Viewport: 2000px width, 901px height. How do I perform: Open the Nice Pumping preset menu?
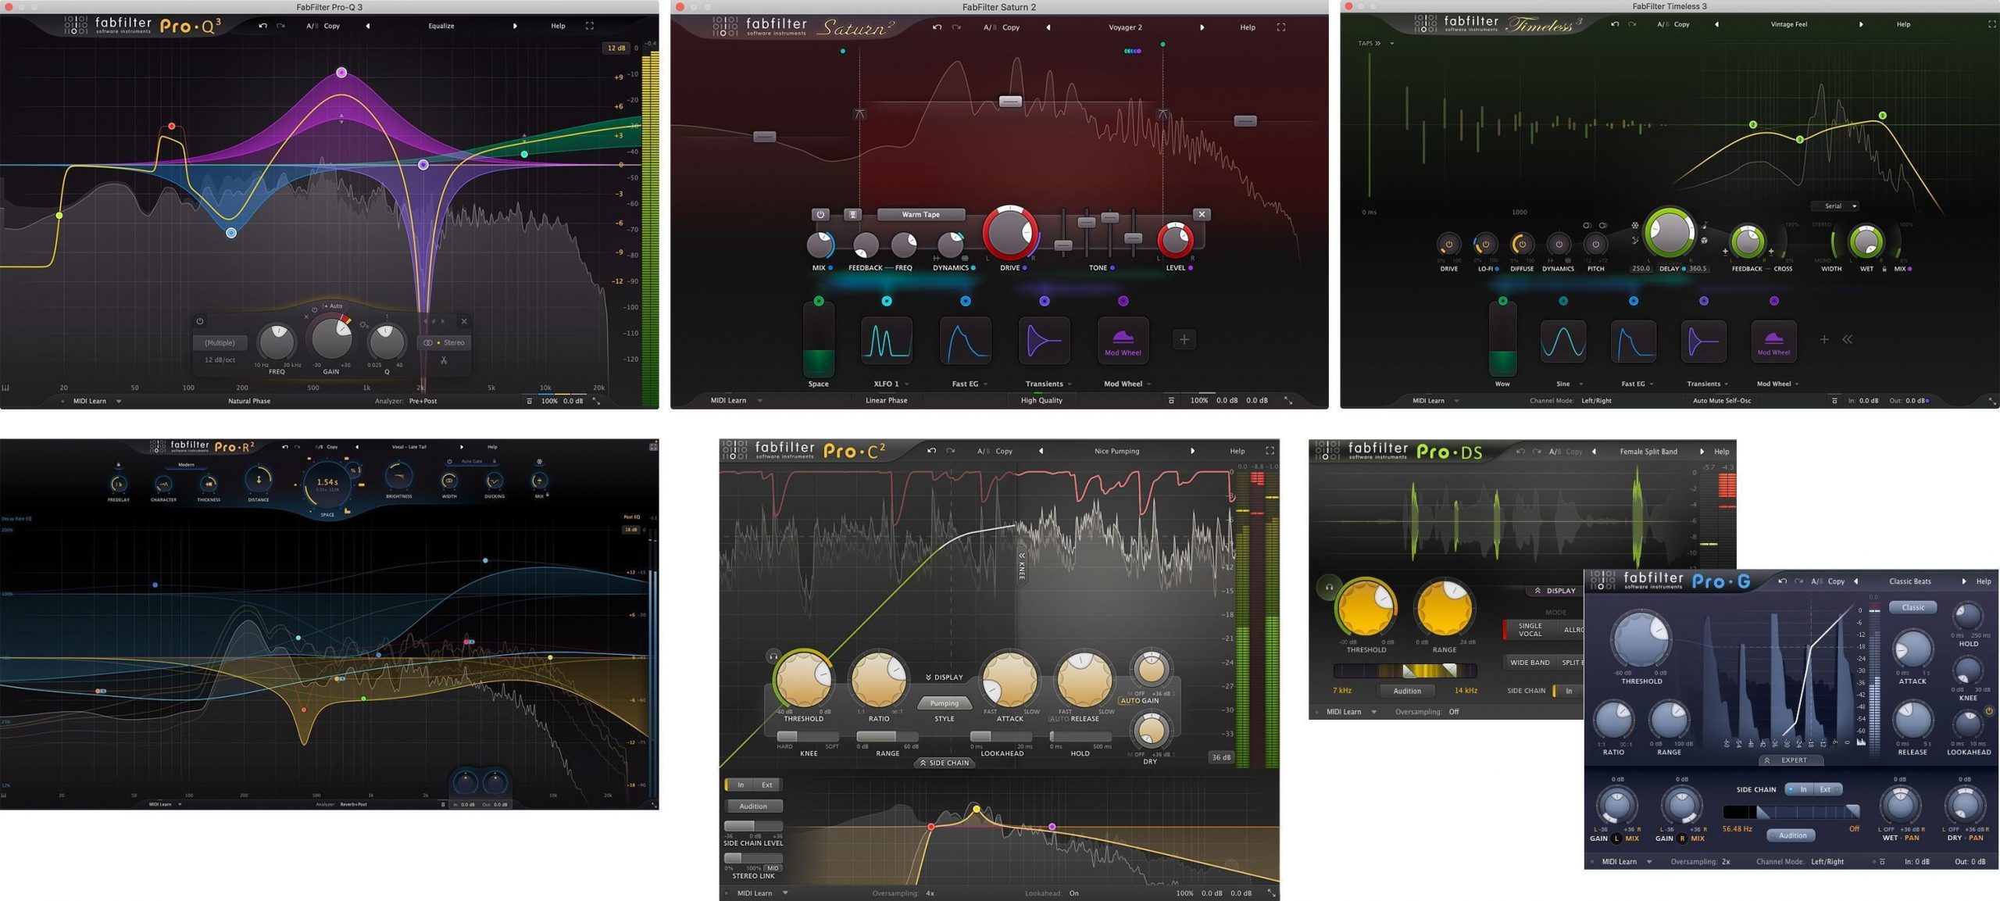click(x=1116, y=451)
